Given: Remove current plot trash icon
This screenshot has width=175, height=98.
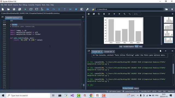Looking at the screenshot, I should (x=104, y=14).
